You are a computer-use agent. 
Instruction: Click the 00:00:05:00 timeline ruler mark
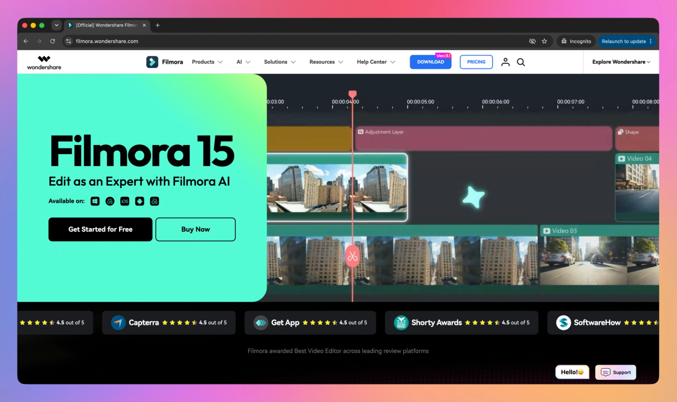[420, 102]
